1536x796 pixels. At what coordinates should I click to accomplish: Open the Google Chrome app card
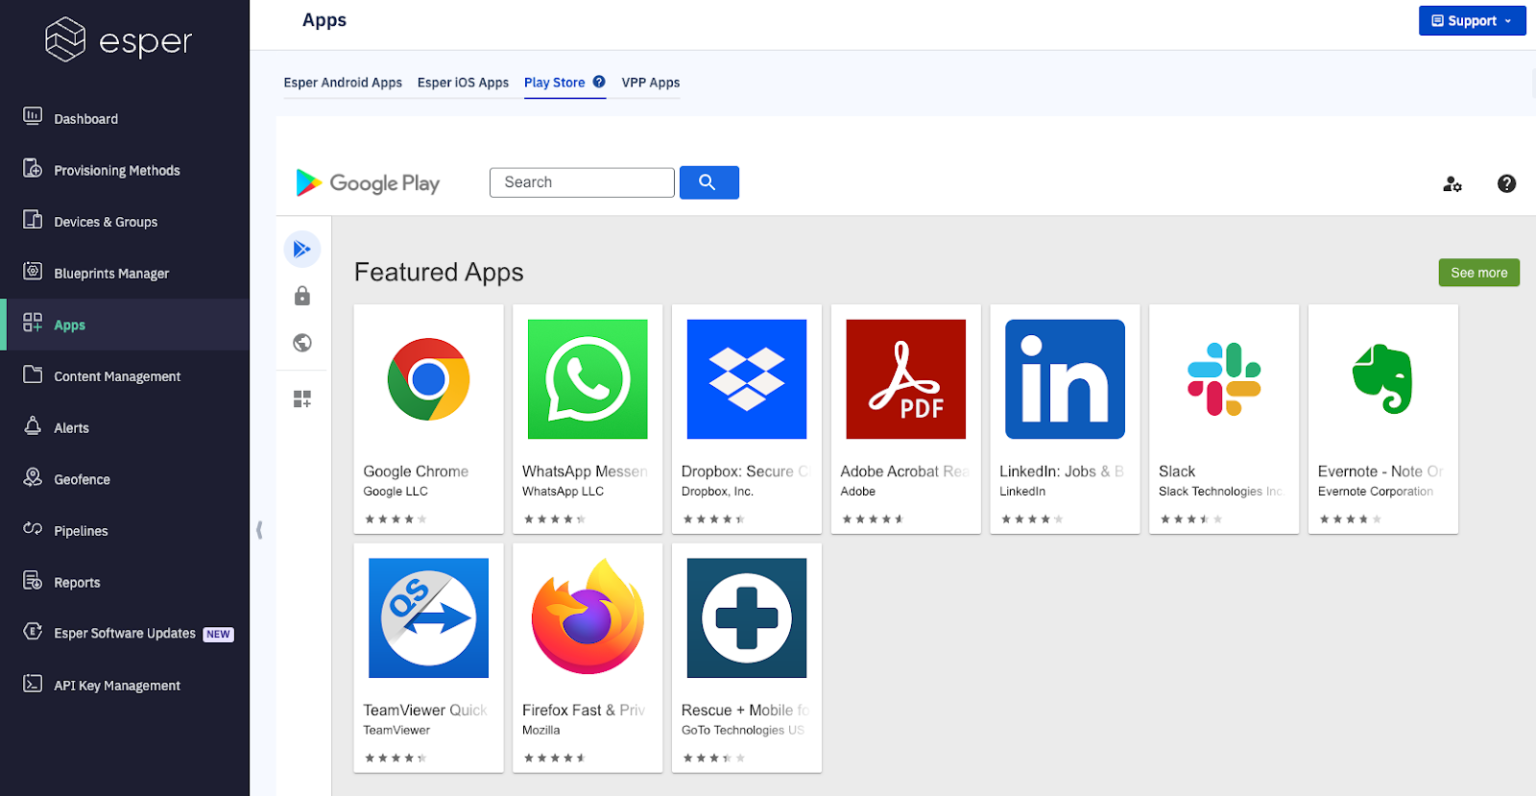(x=428, y=419)
